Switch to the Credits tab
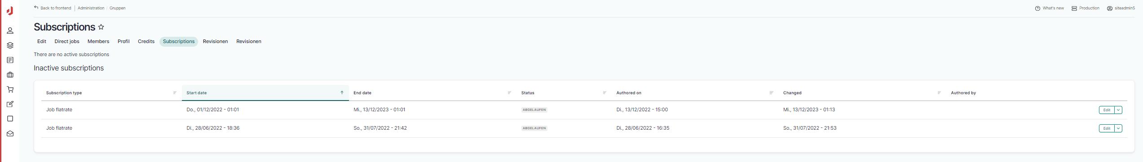The width and height of the screenshot is (1143, 162). click(x=146, y=41)
